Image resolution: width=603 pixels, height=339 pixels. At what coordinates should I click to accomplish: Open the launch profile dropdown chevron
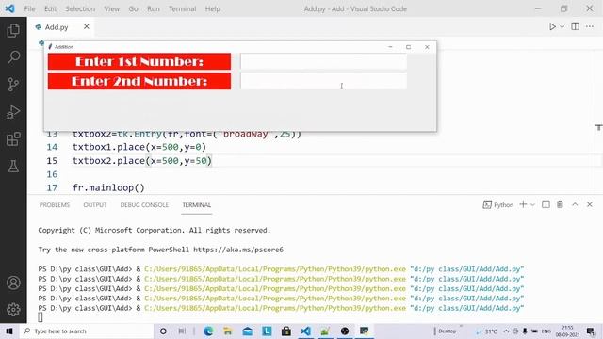pyautogui.click(x=532, y=205)
